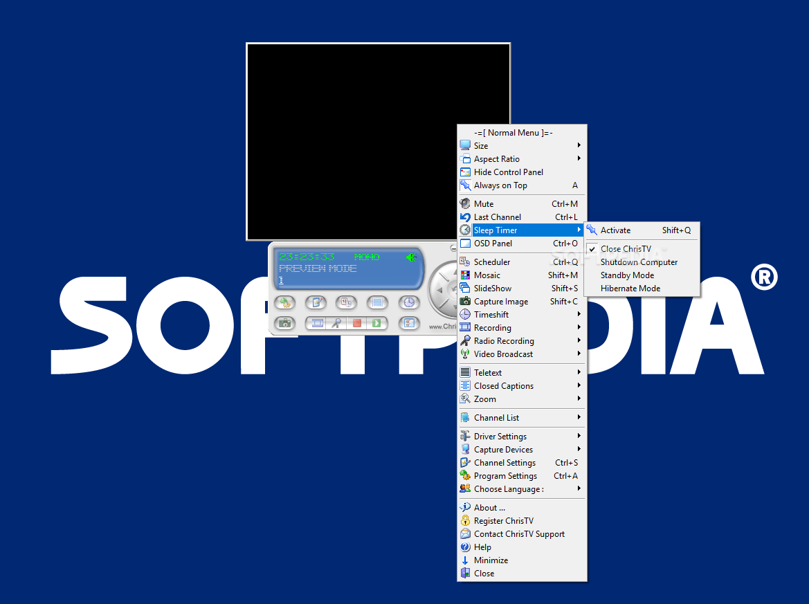The image size is (809, 604).
Task: Click the highlighted Sleep Timer menu item
Action: 522,230
